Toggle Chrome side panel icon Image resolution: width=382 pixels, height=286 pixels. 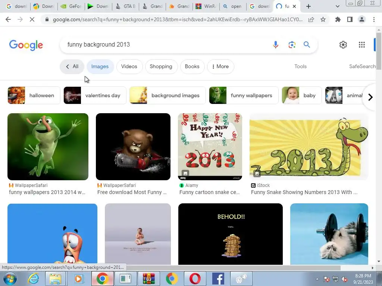pyautogui.click(x=350, y=19)
